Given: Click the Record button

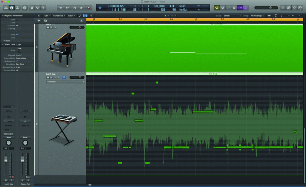Looking at the screenshot, I should [x=88, y=8].
